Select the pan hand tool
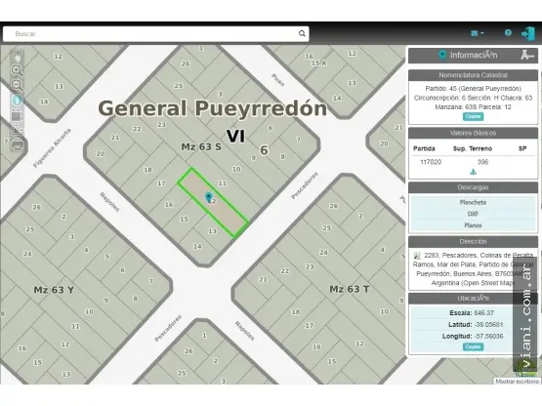Viewport: 542px width, 406px height. point(17,56)
